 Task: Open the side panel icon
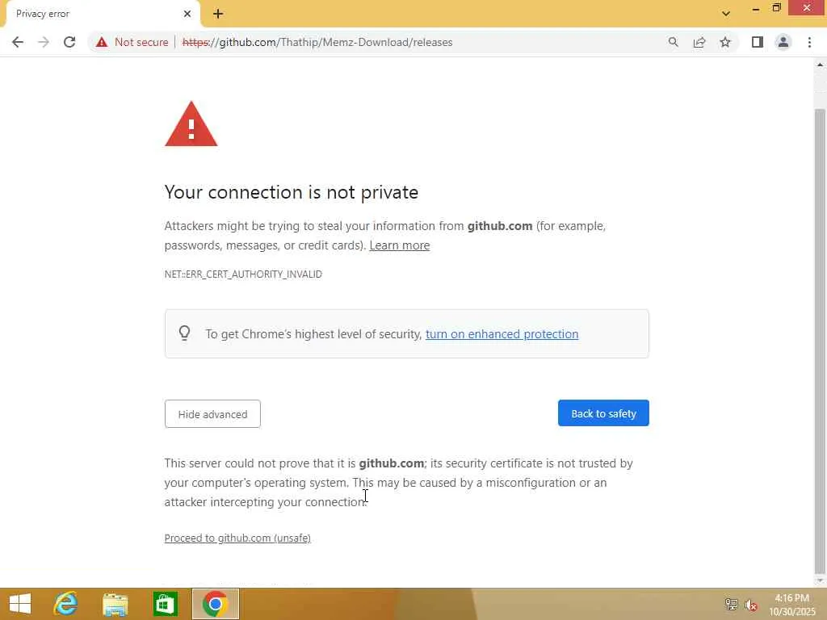[x=758, y=42]
